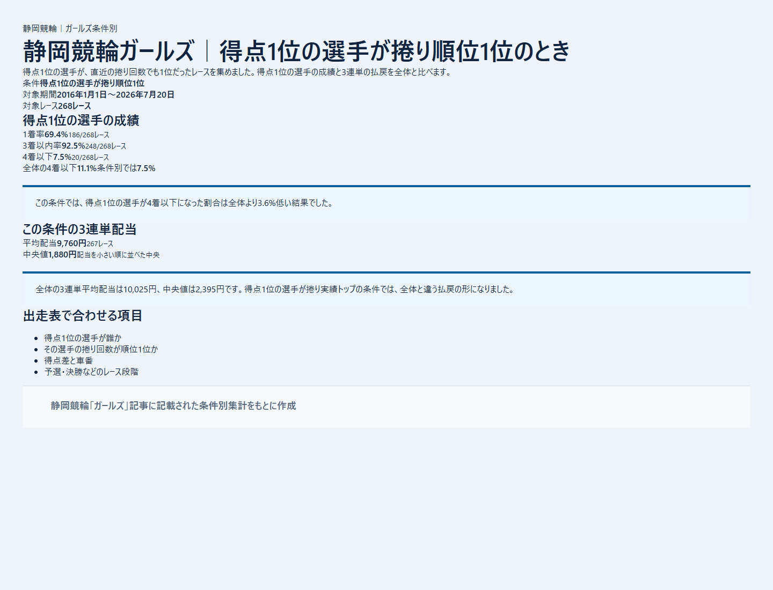Select the 中央値 value 1,880円

[x=63, y=254]
